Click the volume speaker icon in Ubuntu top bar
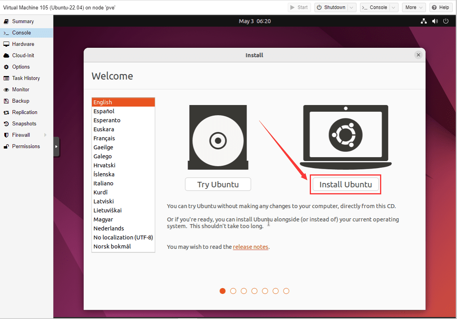Viewport: 457px width, 319px height. pos(435,21)
